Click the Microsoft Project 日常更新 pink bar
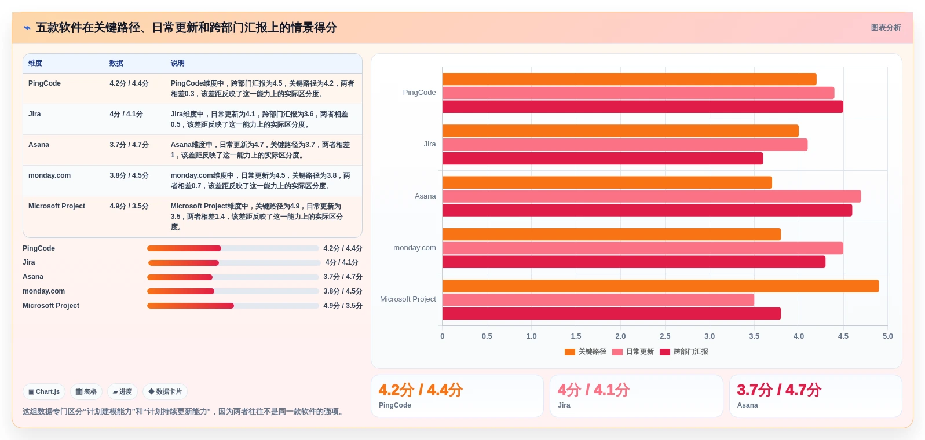The width and height of the screenshot is (925, 440). pos(598,300)
